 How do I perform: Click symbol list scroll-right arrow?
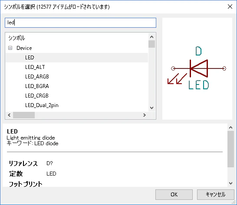tap(145, 115)
